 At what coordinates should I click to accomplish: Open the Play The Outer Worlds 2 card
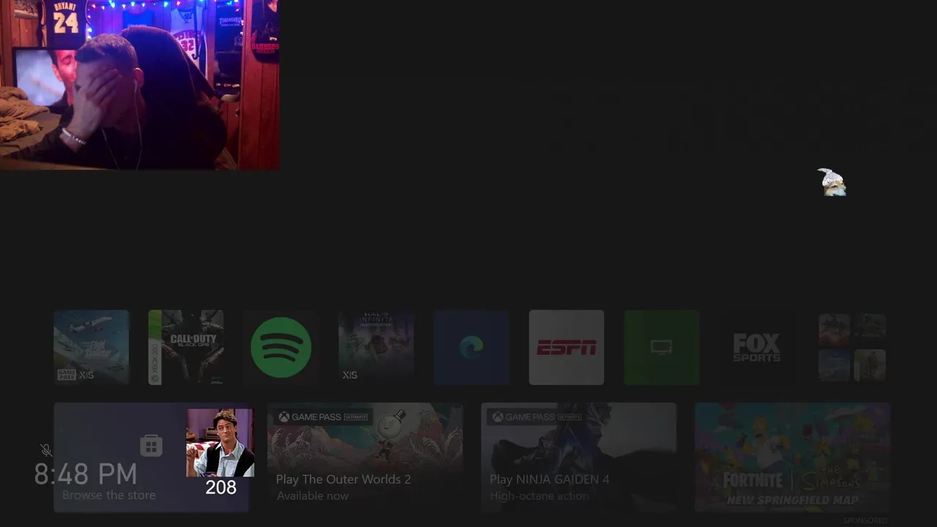click(365, 457)
